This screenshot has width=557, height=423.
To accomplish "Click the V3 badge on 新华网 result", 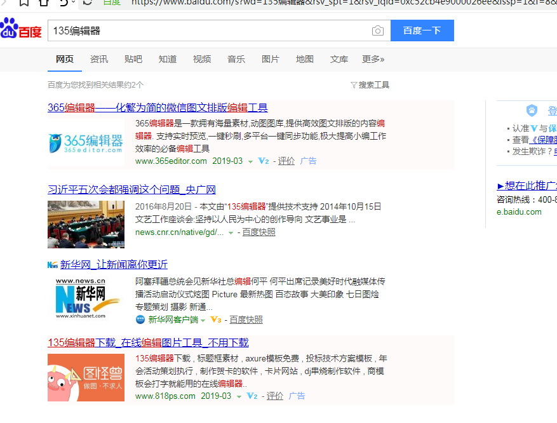I will pos(216,319).
